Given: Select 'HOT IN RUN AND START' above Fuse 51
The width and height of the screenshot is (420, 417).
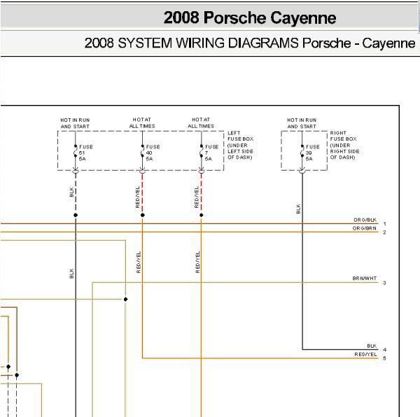Looking at the screenshot, I should [75, 123].
